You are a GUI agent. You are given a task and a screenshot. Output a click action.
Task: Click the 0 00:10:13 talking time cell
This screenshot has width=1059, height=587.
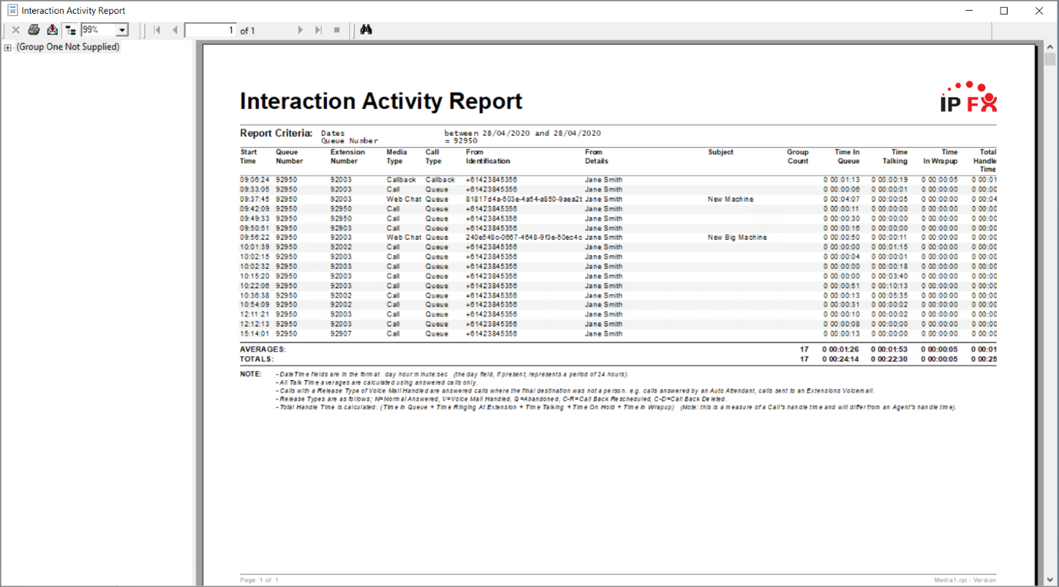click(x=889, y=286)
